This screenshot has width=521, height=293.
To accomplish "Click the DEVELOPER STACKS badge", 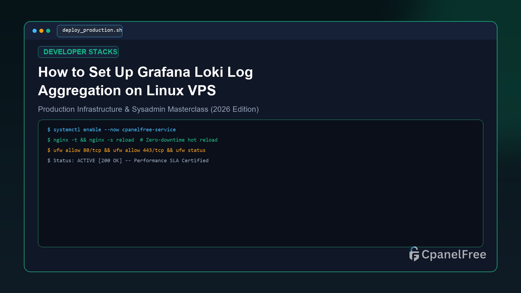I will [x=78, y=52].
